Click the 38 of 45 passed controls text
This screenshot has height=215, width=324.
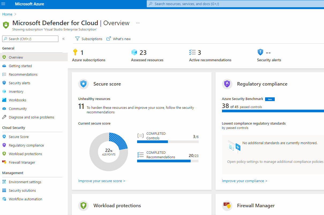[x=242, y=106]
